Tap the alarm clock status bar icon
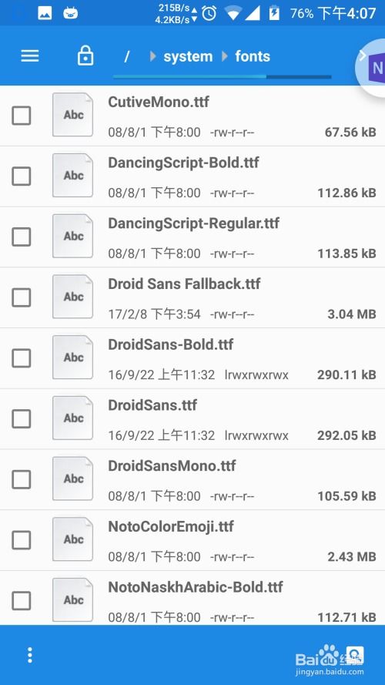This screenshot has width=385, height=685. point(209,14)
